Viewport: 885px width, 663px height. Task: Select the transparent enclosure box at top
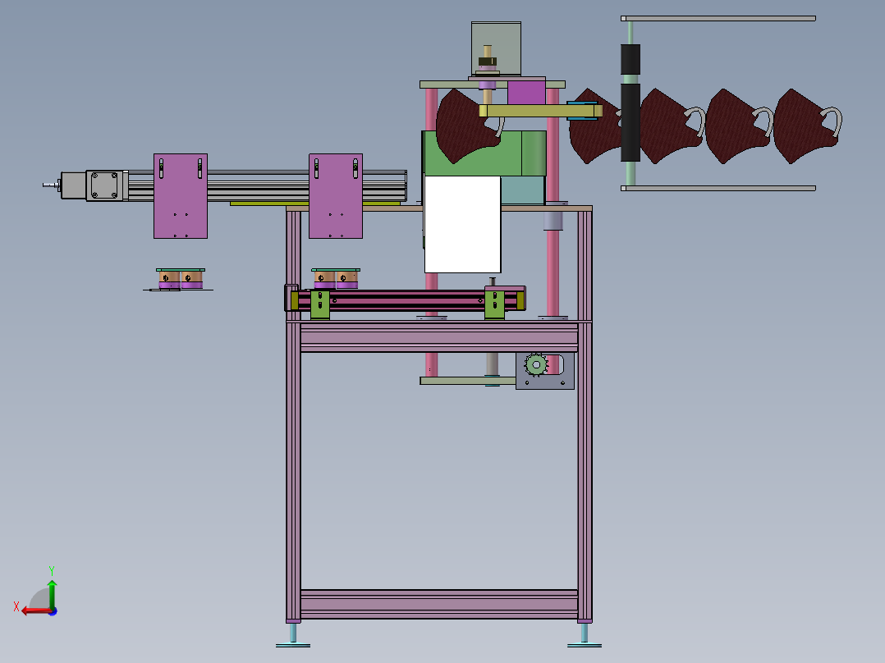pos(496,48)
